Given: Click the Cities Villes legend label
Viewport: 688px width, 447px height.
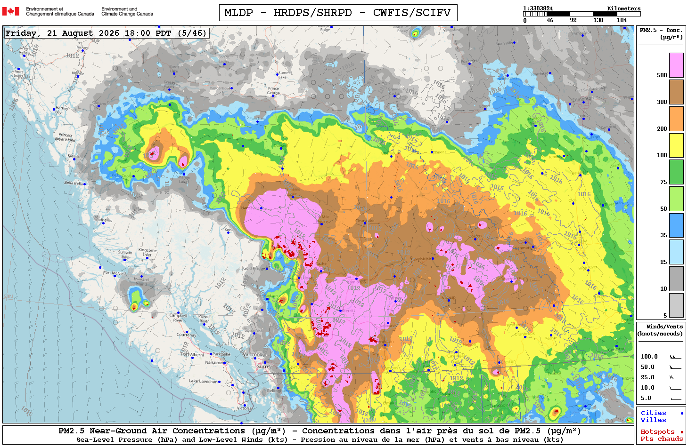Looking at the screenshot, I should [x=653, y=416].
